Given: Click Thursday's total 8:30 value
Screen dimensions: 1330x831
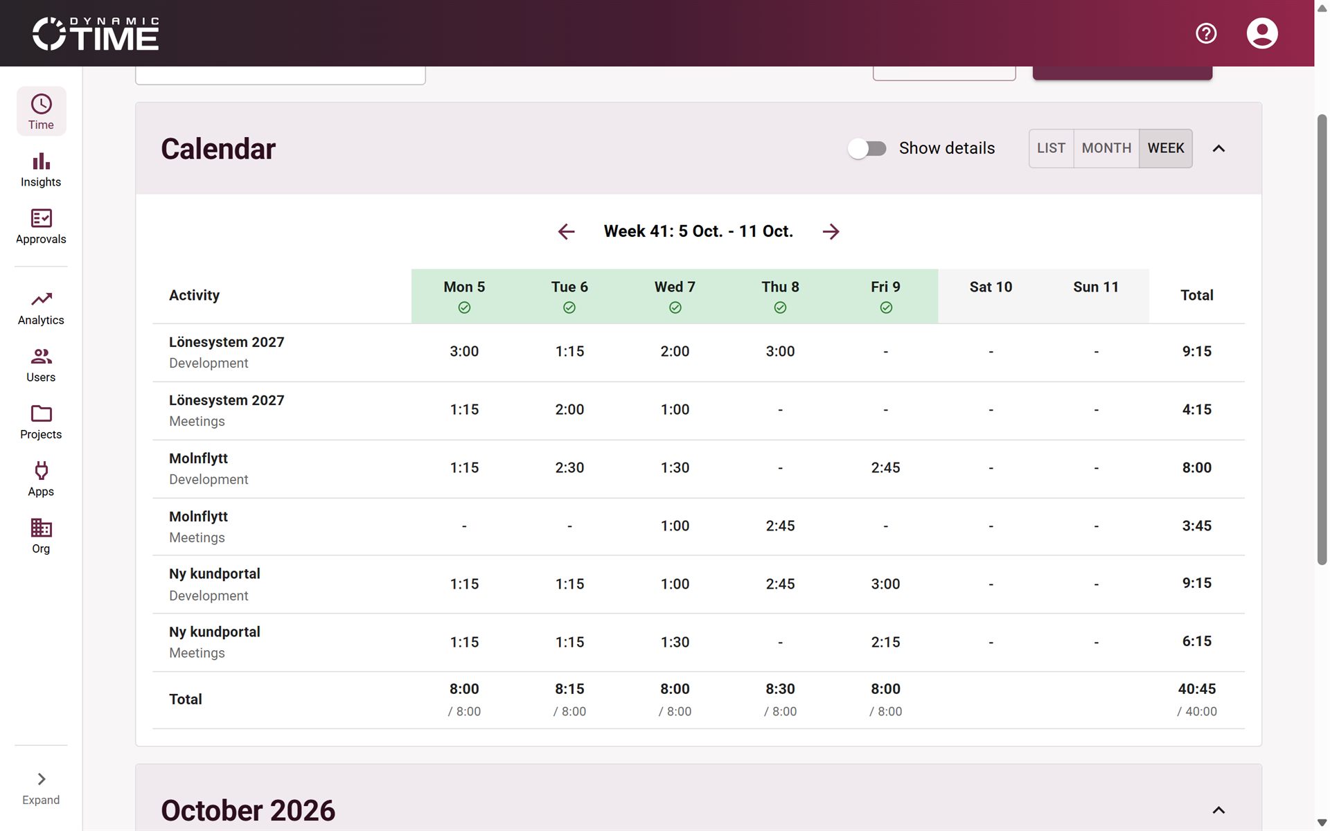Looking at the screenshot, I should 780,689.
